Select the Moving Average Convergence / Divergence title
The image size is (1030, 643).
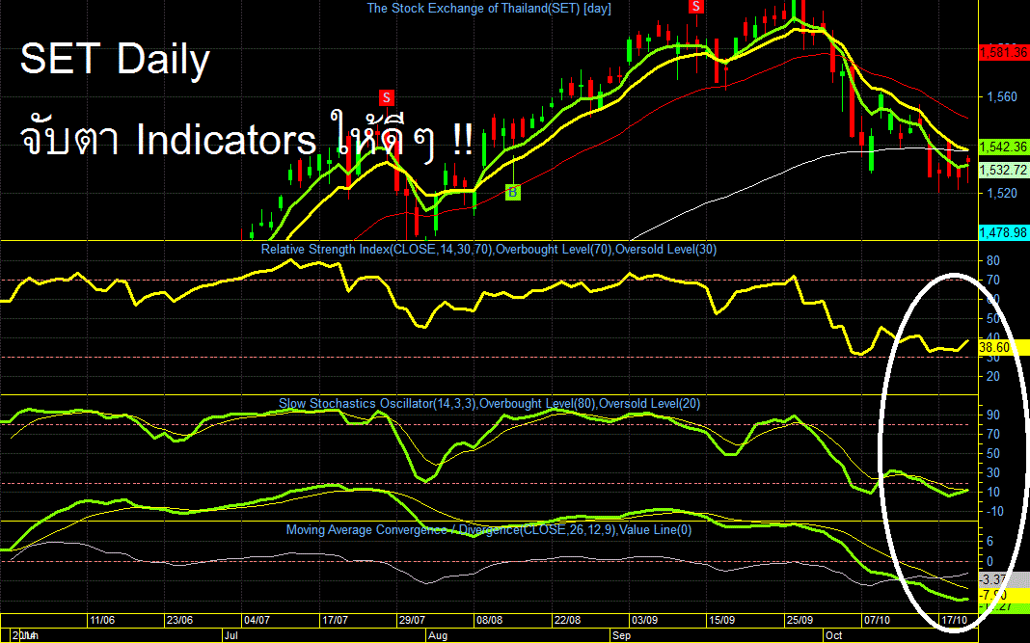(489, 530)
